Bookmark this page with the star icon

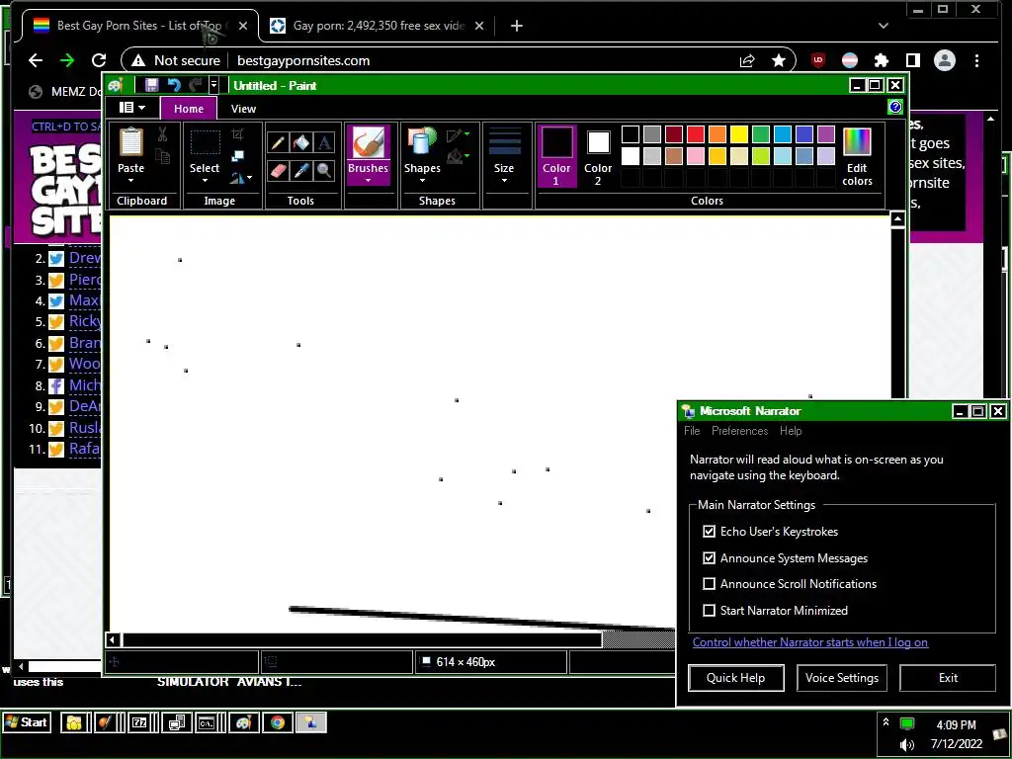[x=779, y=60]
